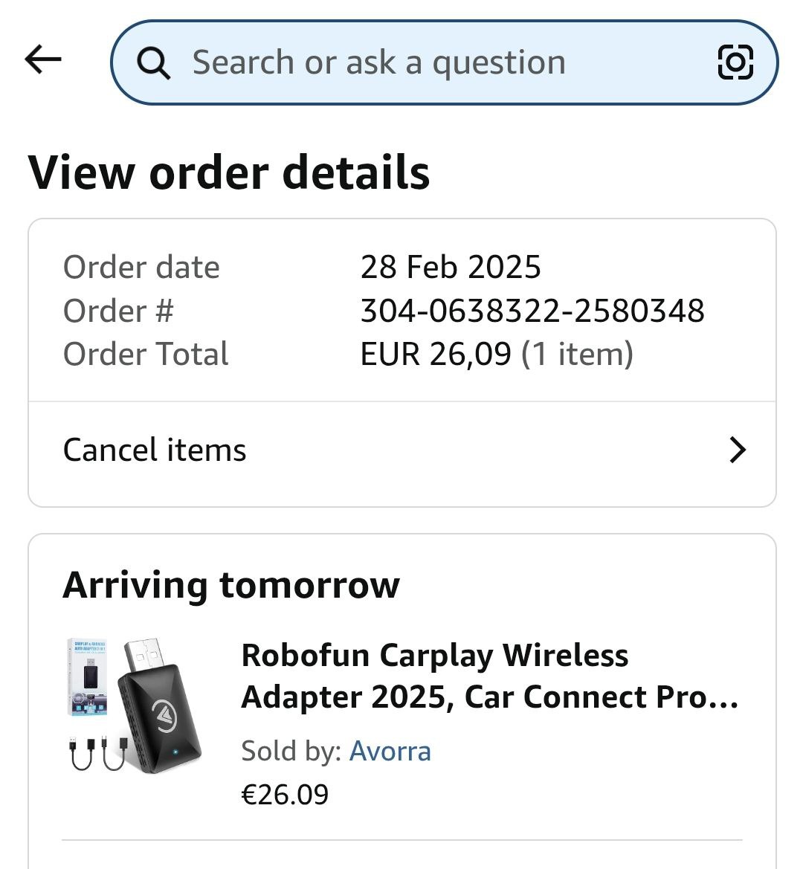The height and width of the screenshot is (869, 803).
Task: Click the magnifying glass search icon
Action: pyautogui.click(x=154, y=63)
